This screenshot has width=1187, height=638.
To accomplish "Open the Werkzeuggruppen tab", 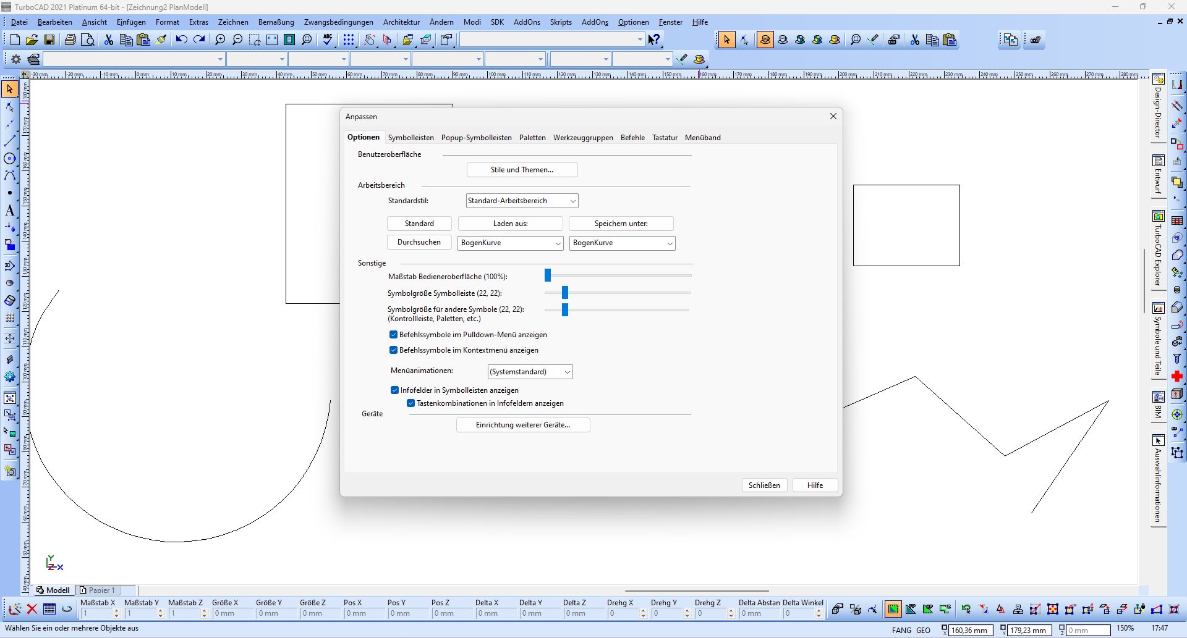I will point(583,138).
